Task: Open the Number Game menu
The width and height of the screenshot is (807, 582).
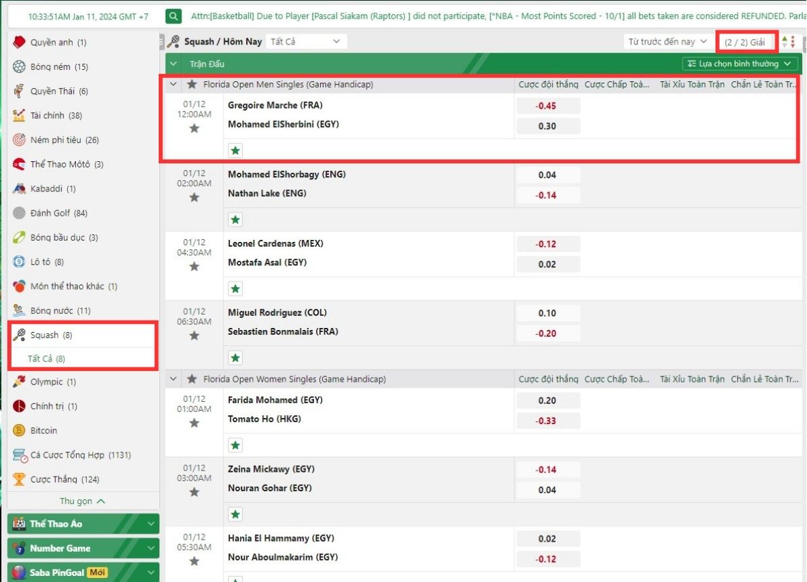Action: [83, 548]
